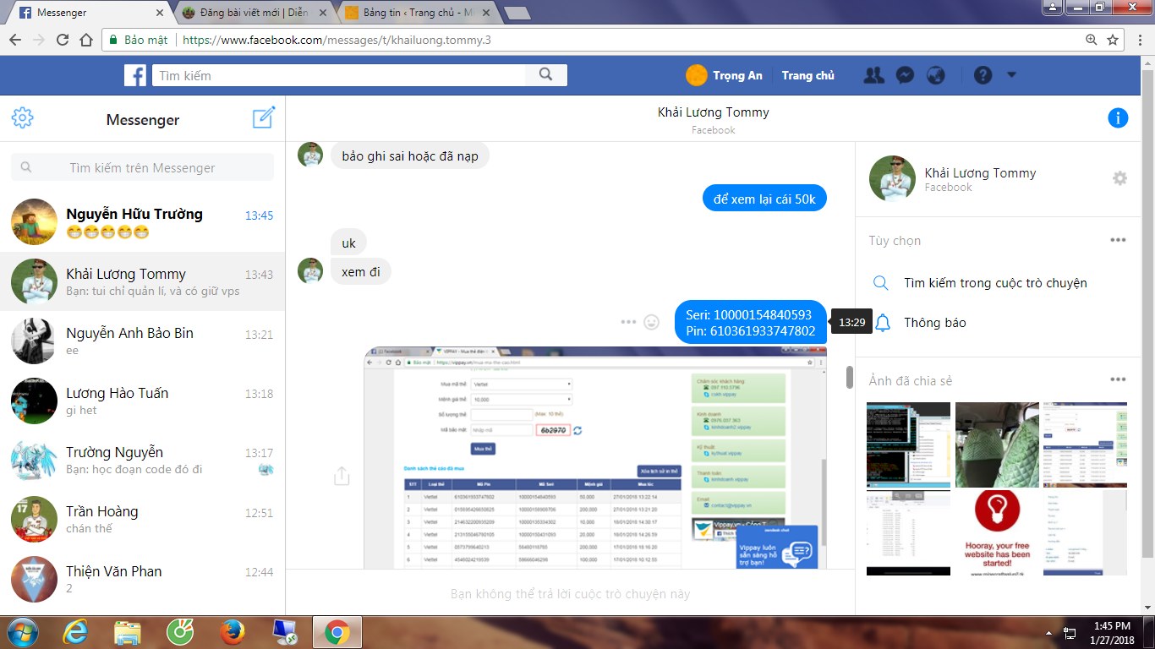Open the Trường Nguyễn conversation
Screen dimensions: 1155x649
[143, 461]
